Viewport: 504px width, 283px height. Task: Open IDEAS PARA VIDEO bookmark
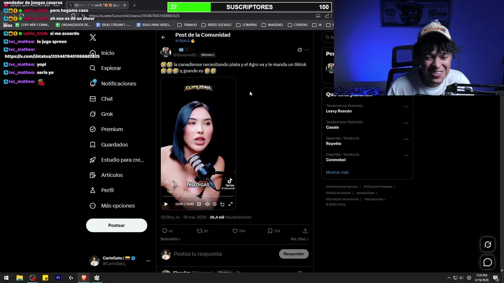154,25
